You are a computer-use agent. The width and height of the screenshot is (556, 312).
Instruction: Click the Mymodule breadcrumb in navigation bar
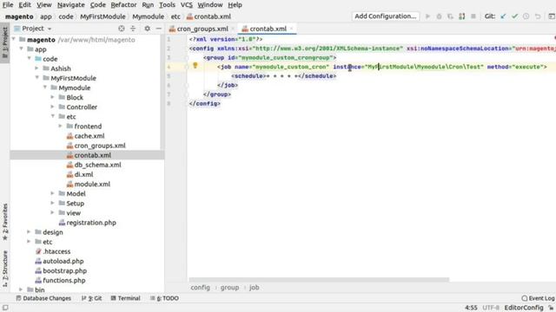[x=149, y=16]
